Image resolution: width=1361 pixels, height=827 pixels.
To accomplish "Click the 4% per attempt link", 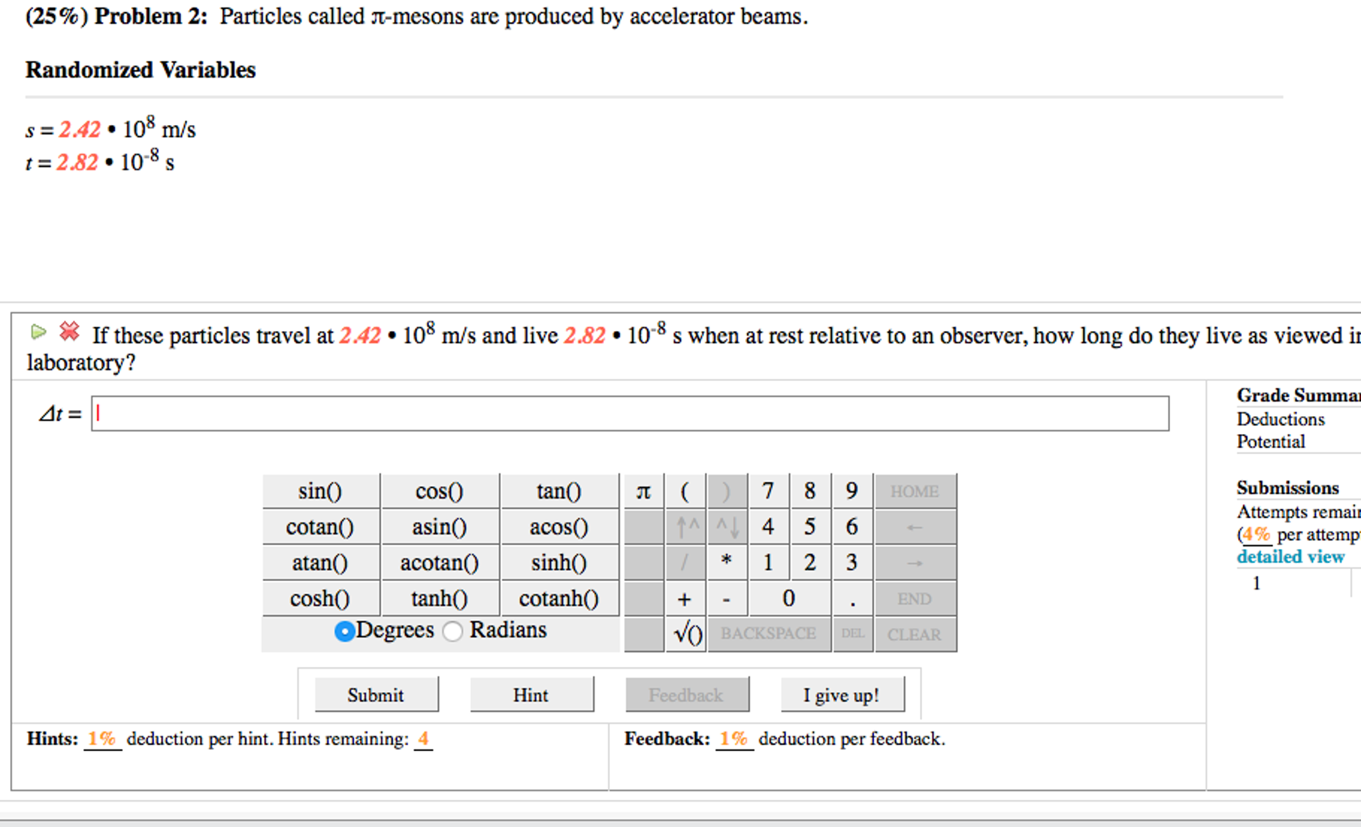I will tap(1257, 534).
